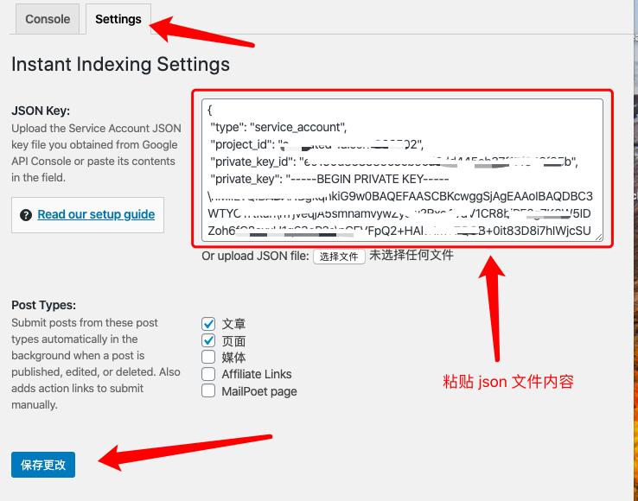Screen dimensions: 638x501
Task: Switch to the Console tab
Action: [48, 19]
